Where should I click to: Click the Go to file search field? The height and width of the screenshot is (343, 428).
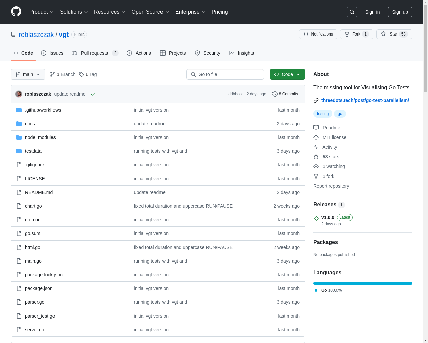(225, 74)
